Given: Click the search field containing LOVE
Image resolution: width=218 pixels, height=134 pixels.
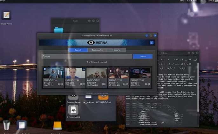Looking at the screenshot, I should pos(87,56).
